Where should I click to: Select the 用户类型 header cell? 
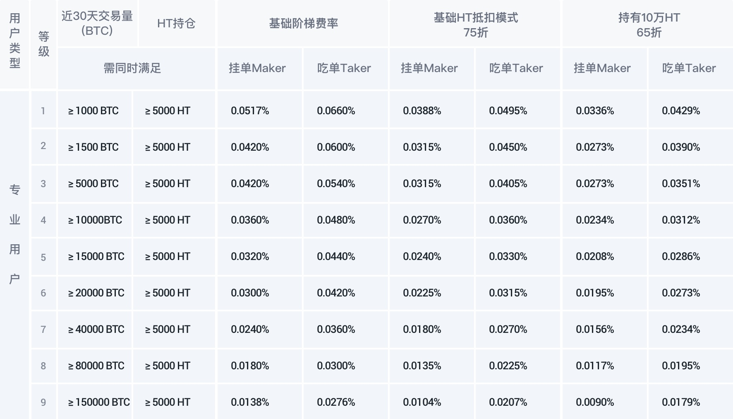click(x=15, y=44)
